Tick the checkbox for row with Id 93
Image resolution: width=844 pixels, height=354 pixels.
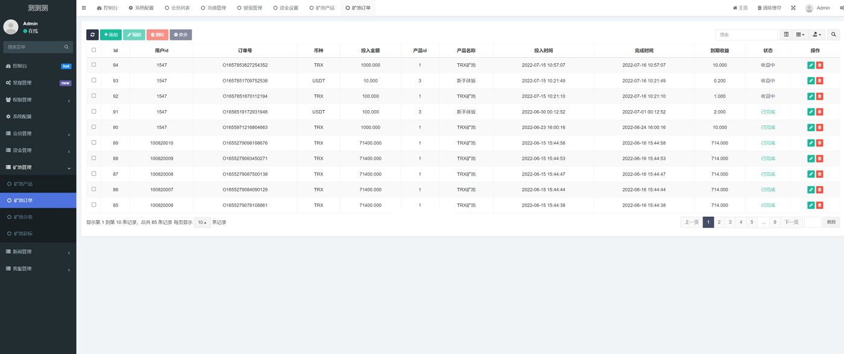[93, 80]
